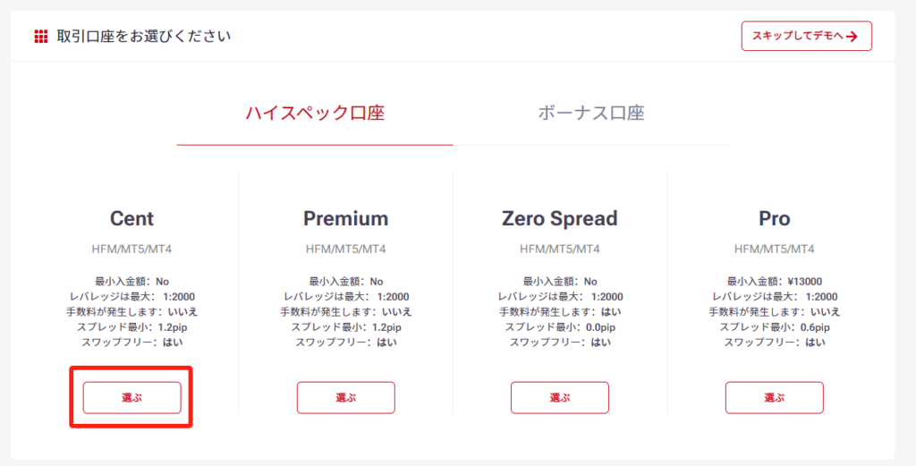Click 選ぶ under the Pro account
The image size is (916, 466).
774,397
